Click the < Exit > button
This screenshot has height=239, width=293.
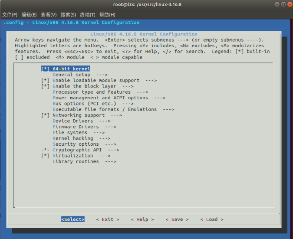pos(108,219)
